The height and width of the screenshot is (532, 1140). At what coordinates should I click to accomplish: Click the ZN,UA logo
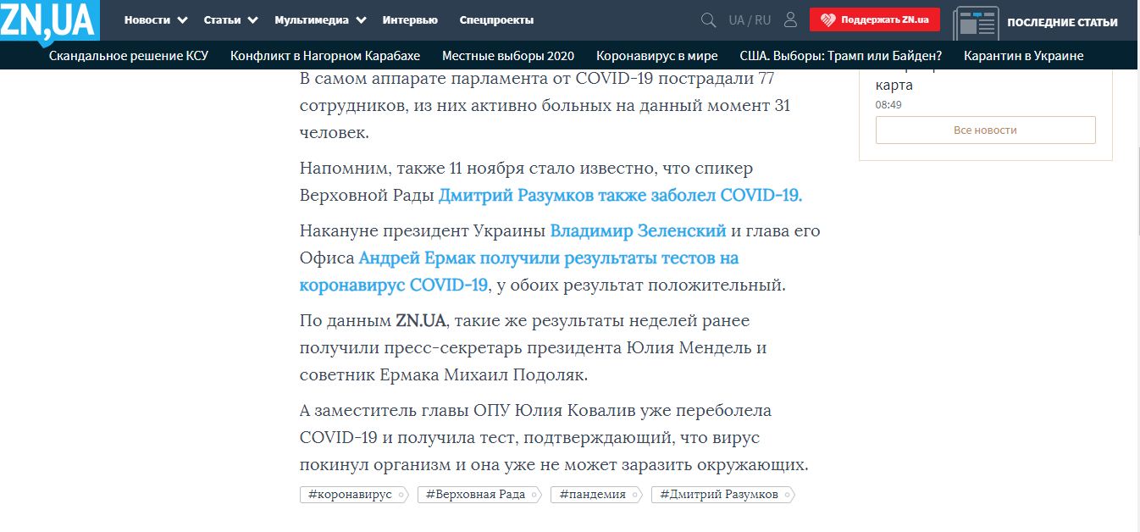coord(48,20)
